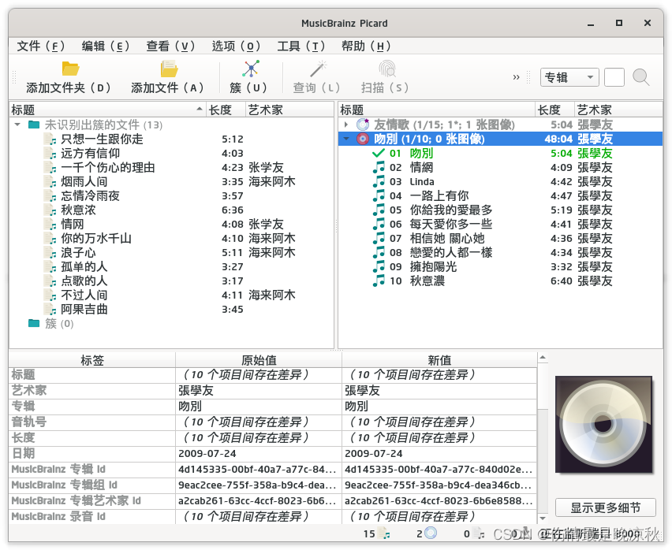Click the search input field in toolbar
672x550 pixels.
[x=614, y=77]
